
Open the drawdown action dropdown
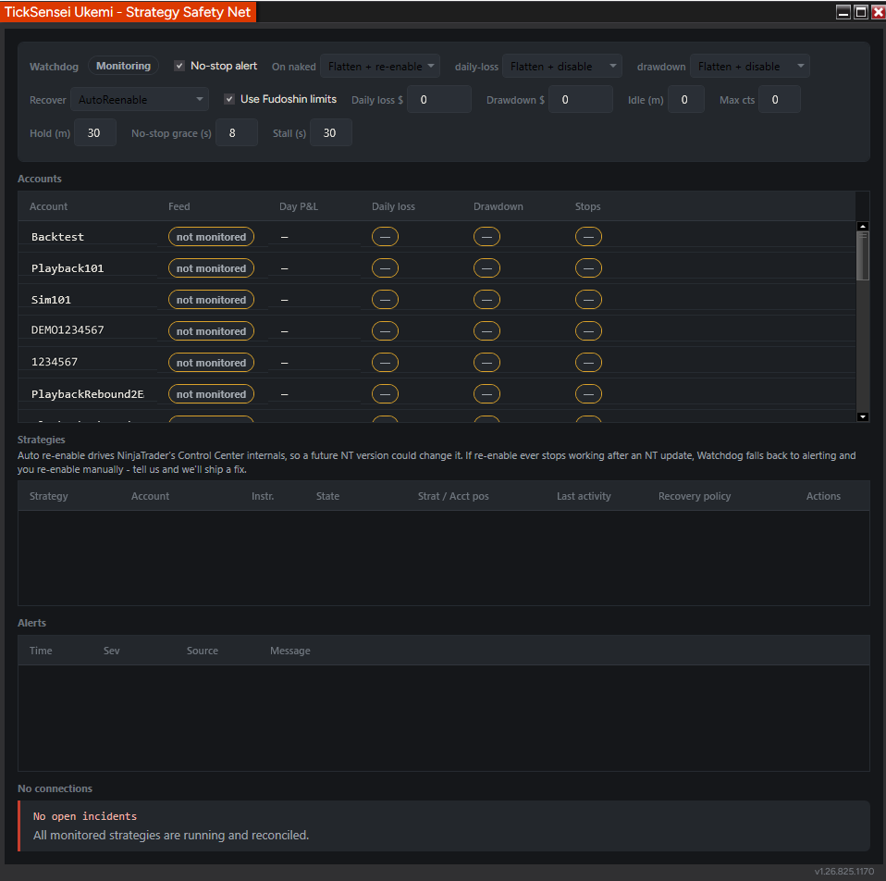[x=749, y=66]
